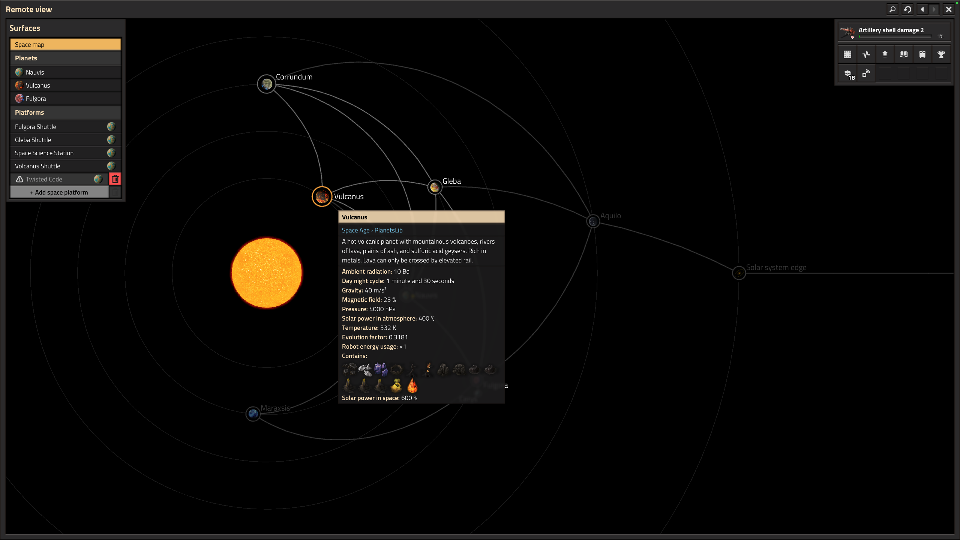960x540 pixels.
Task: Click the Temperature 332 K line
Action: (x=369, y=328)
